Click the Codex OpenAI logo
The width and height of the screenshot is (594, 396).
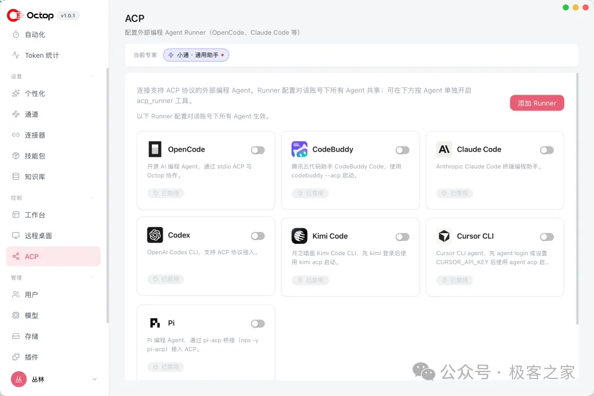coord(155,235)
